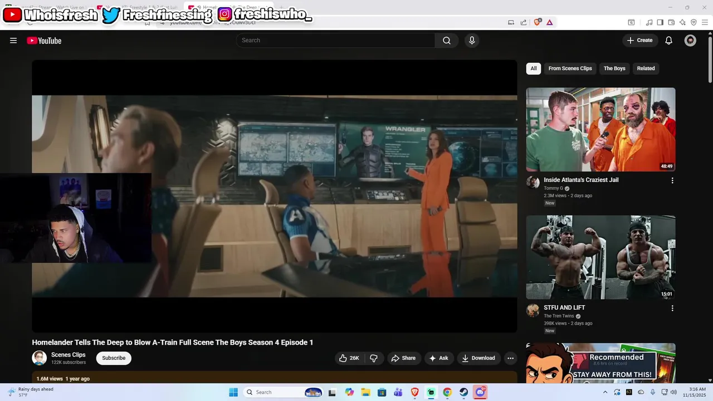The height and width of the screenshot is (401, 713).
Task: Open Discord from the taskbar
Action: click(x=480, y=392)
